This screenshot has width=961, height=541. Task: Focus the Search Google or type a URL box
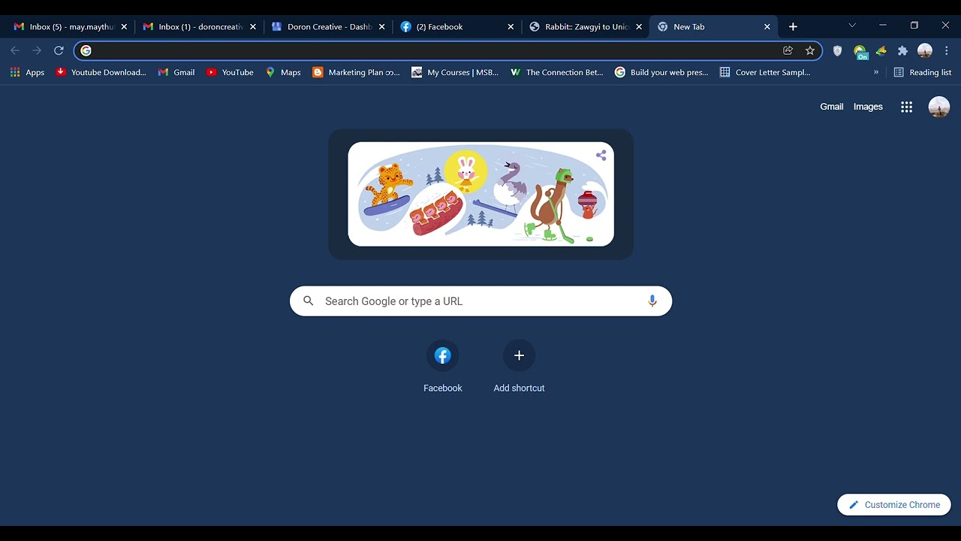coord(480,301)
